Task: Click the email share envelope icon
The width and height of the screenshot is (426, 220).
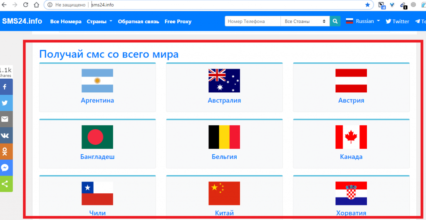Action: (x=5, y=119)
